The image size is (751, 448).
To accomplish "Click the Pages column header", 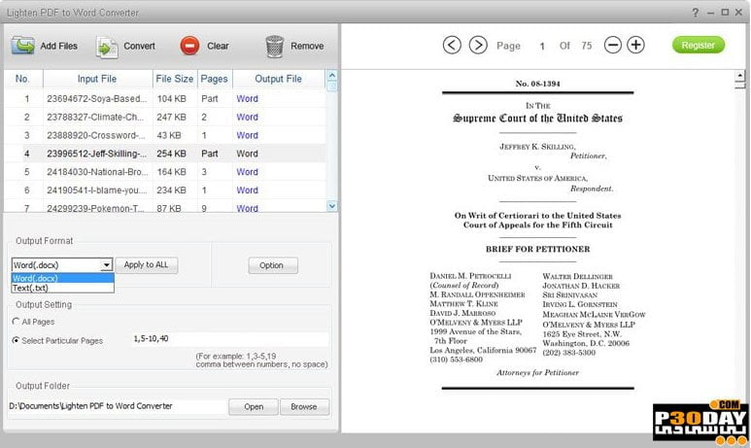I will click(214, 79).
